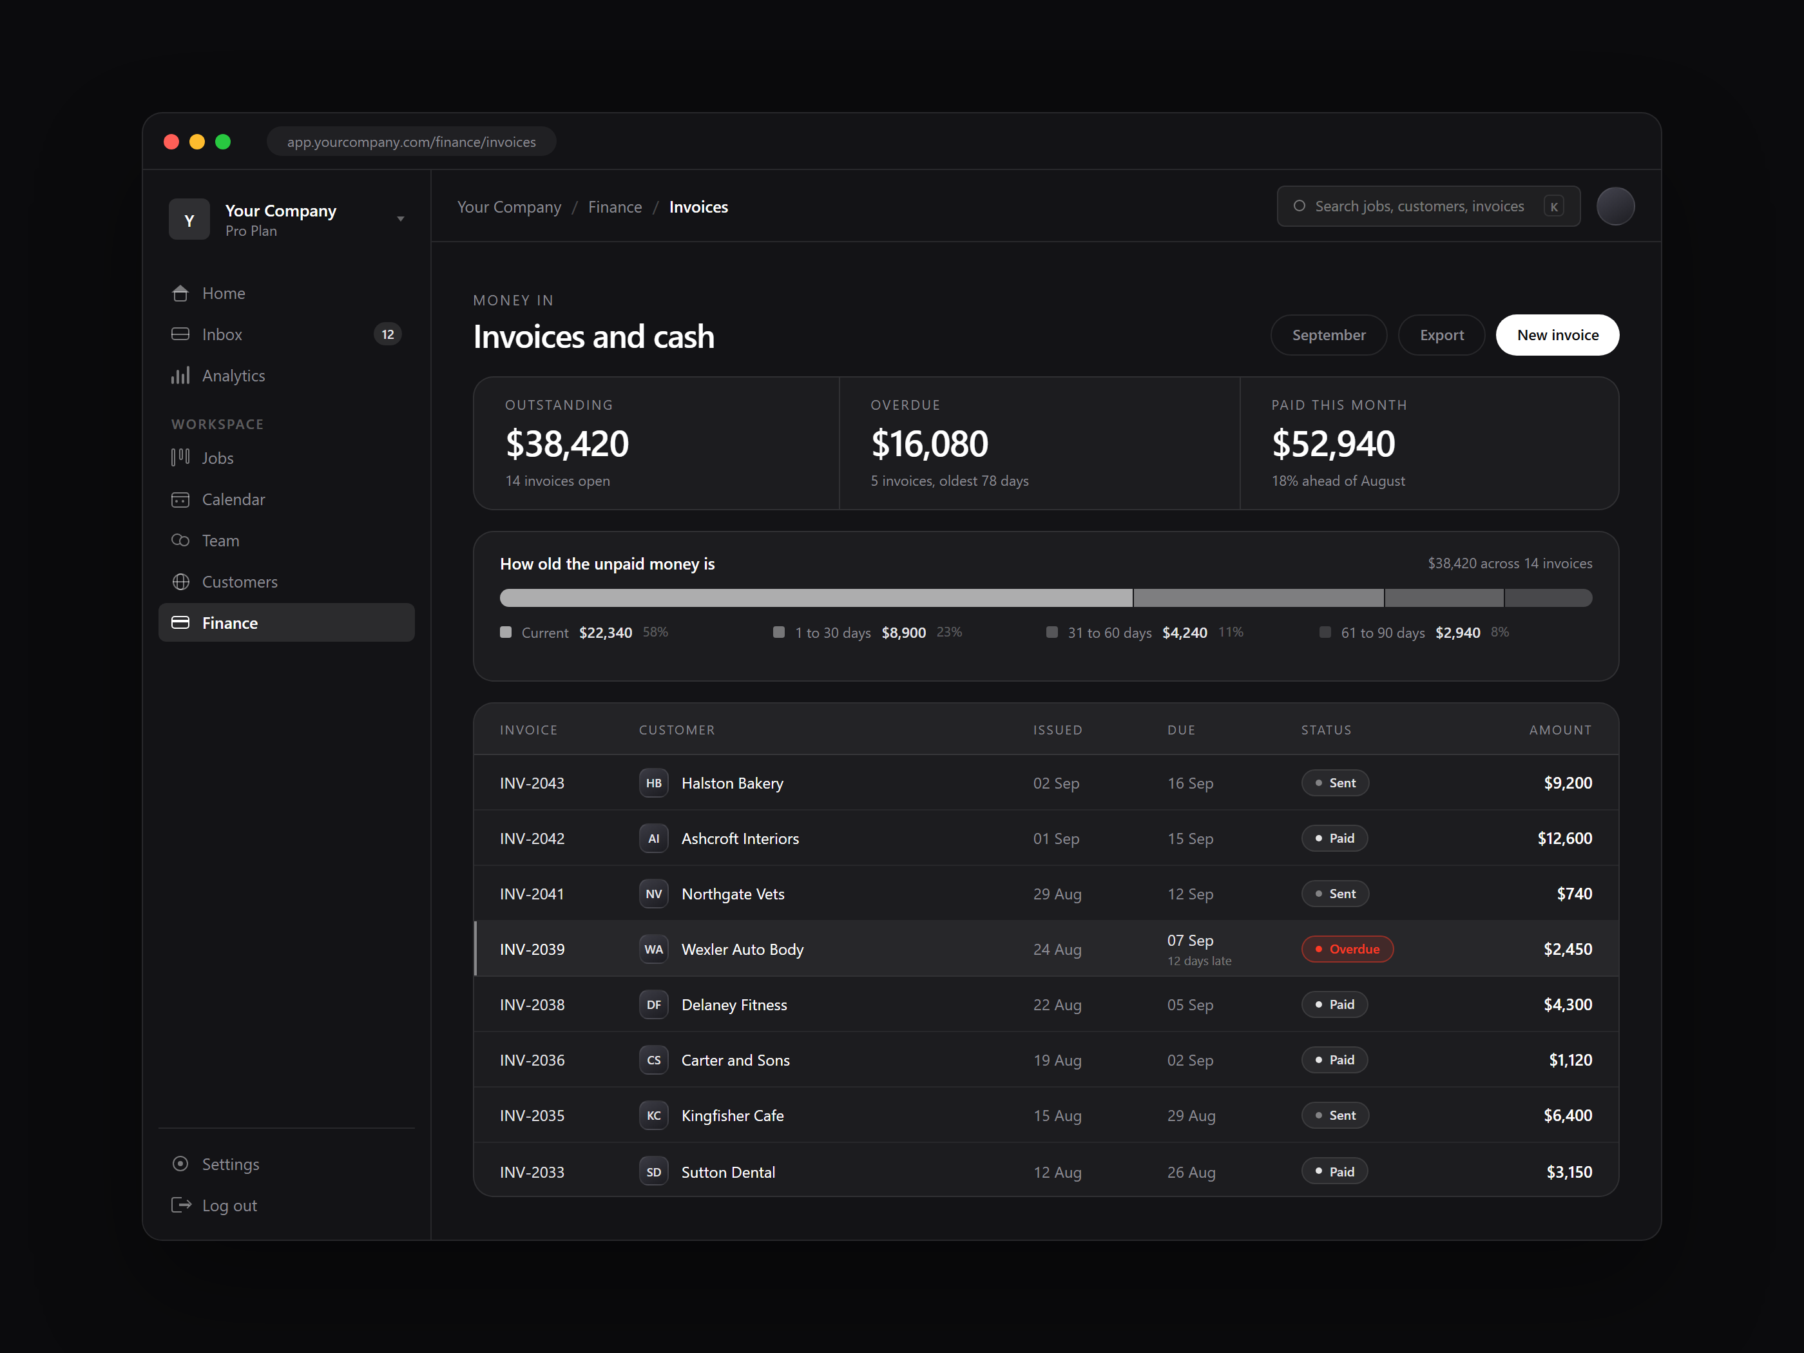Click the Overdue $16,080 summary figure
The image size is (1804, 1353).
[x=929, y=444]
